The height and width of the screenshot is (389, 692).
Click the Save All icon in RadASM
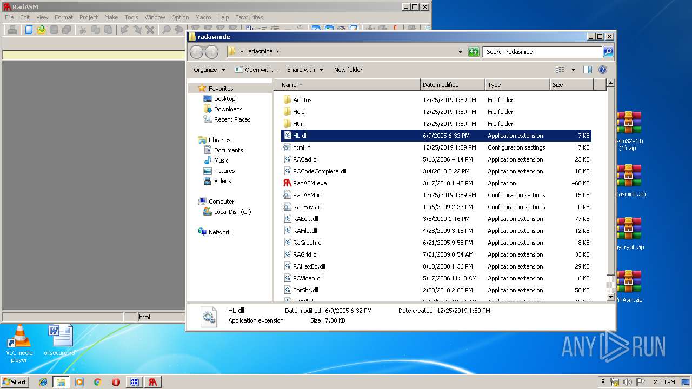point(66,30)
